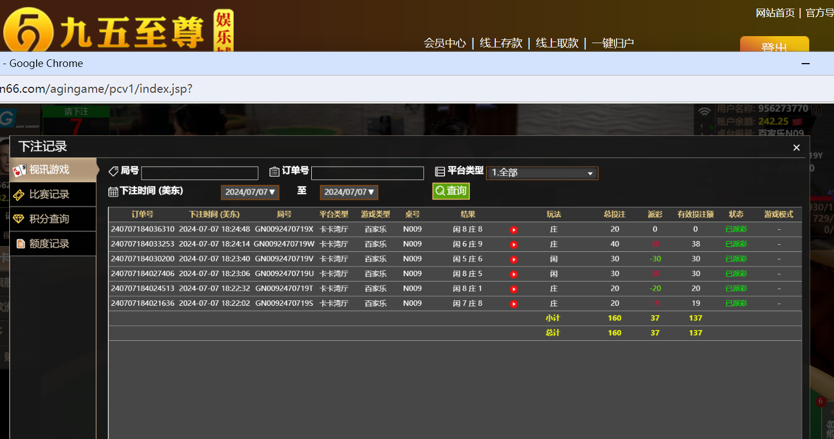Click red replay icon in 闲 6 庄 9 row
This screenshot has width=834, height=439.
click(x=514, y=245)
